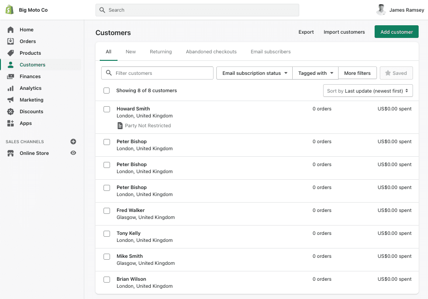Click the star icon on Saved button

coord(388,73)
